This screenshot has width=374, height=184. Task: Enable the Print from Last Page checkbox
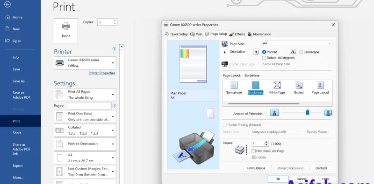tap(254, 151)
